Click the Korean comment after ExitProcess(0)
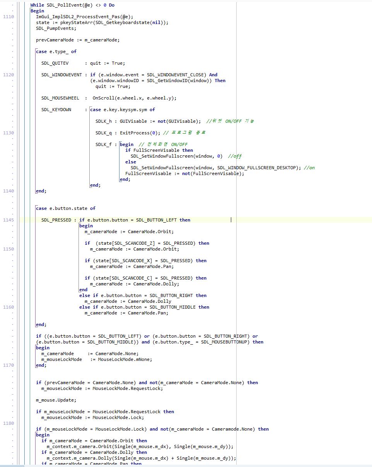 click(184, 133)
